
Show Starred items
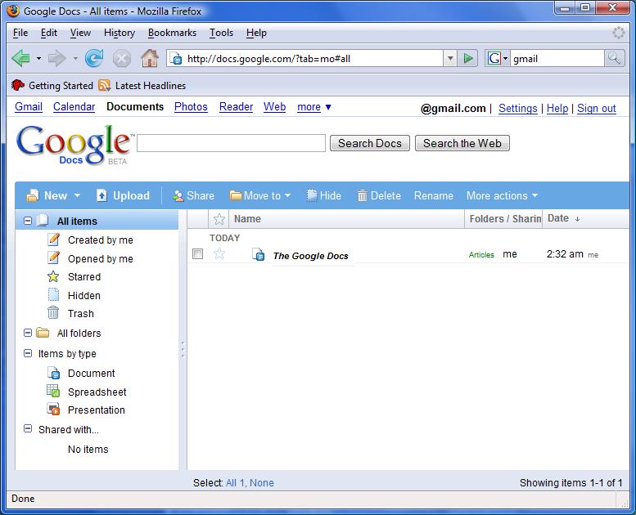[84, 277]
